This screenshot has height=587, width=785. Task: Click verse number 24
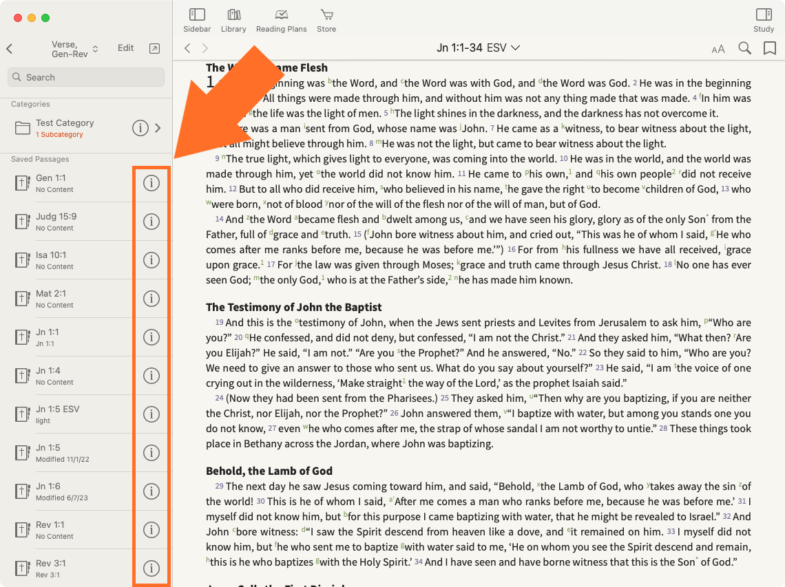click(219, 398)
